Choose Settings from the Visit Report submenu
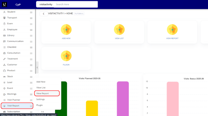208x116 pixels. click(x=40, y=99)
